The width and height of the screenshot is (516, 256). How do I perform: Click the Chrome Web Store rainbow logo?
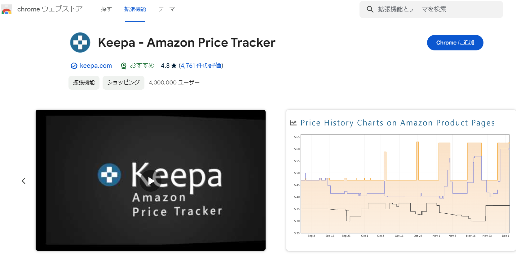(7, 10)
